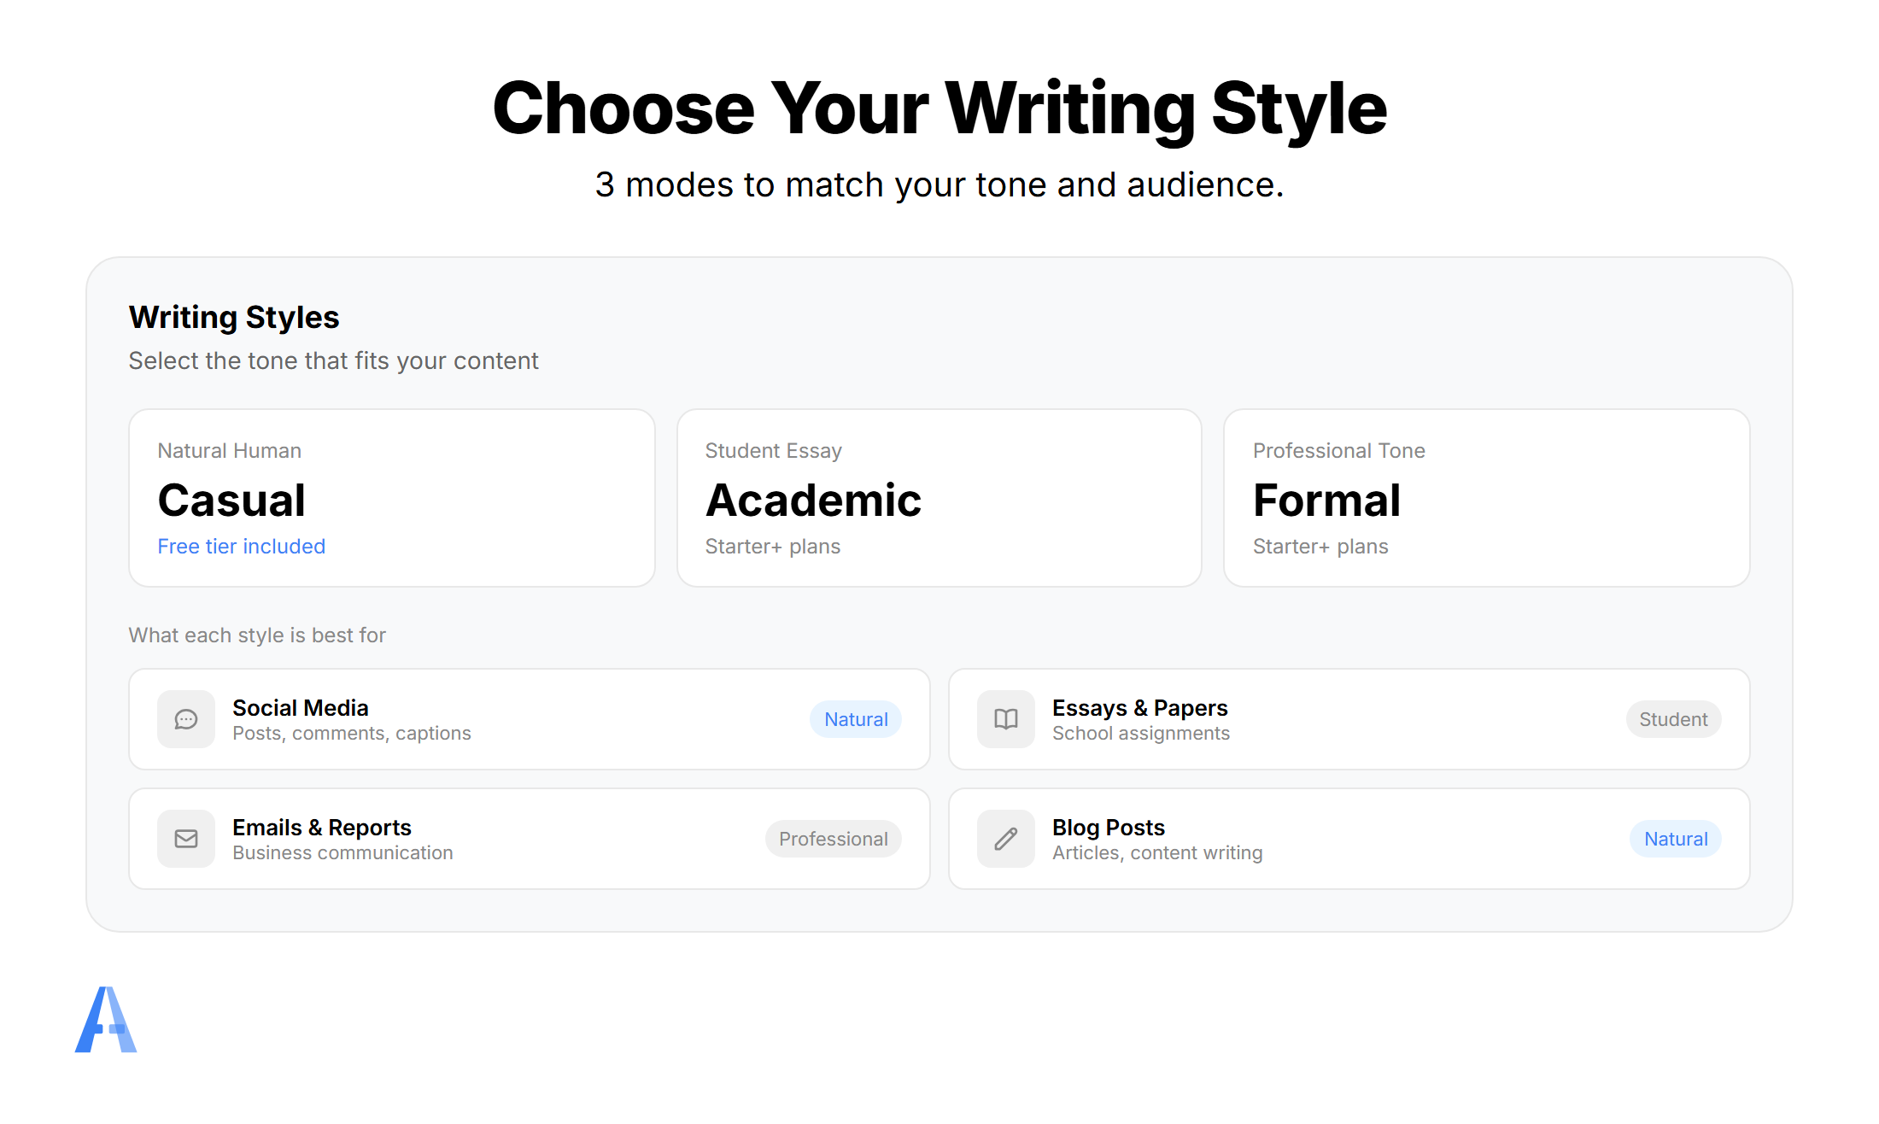Click the Essays & Papers book icon
This screenshot has width=1879, height=1124.
1006,719
